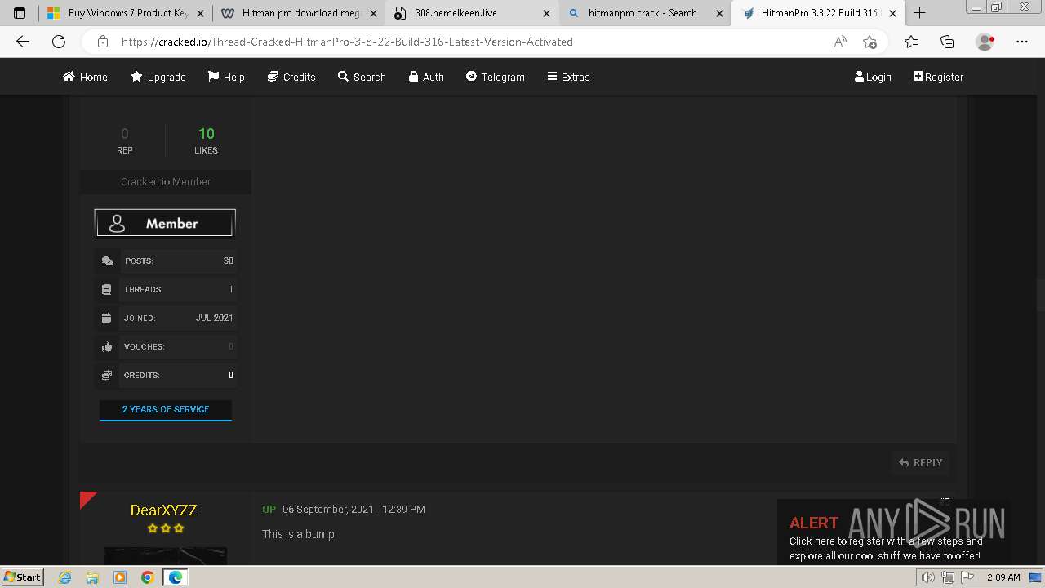1045x588 pixels.
Task: Click the Action Center flag icon
Action: tap(966, 577)
